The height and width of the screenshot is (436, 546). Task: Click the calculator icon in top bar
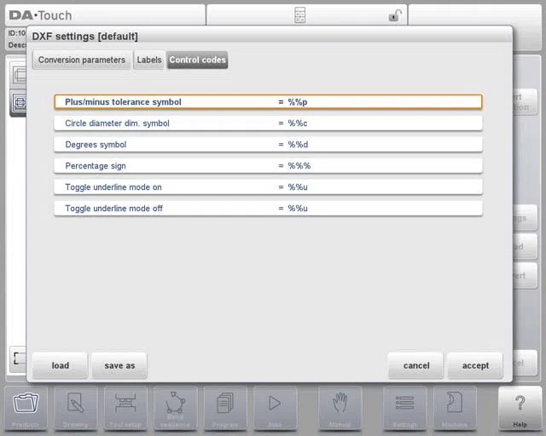click(x=299, y=15)
